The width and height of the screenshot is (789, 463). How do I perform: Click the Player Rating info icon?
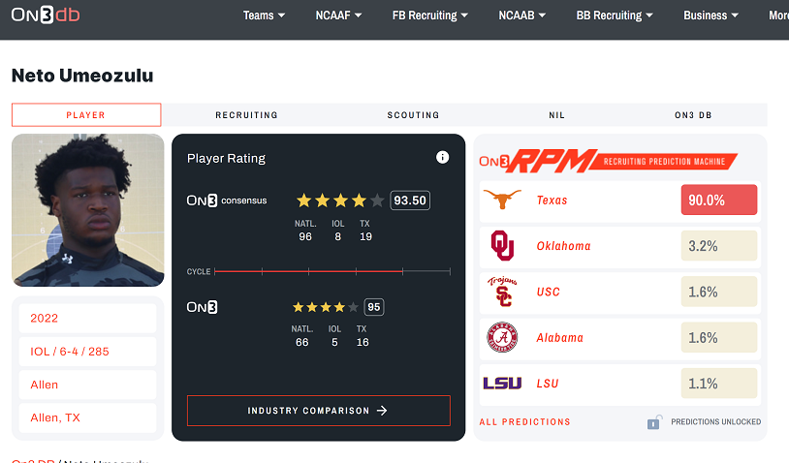(x=442, y=157)
